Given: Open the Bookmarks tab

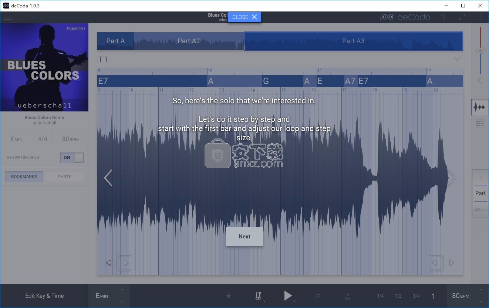Looking at the screenshot, I should coord(24,177).
